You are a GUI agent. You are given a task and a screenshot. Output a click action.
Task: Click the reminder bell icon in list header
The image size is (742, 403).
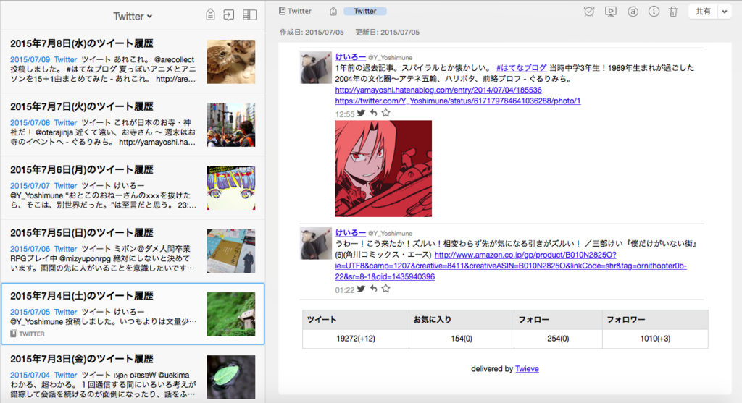pos(211,15)
